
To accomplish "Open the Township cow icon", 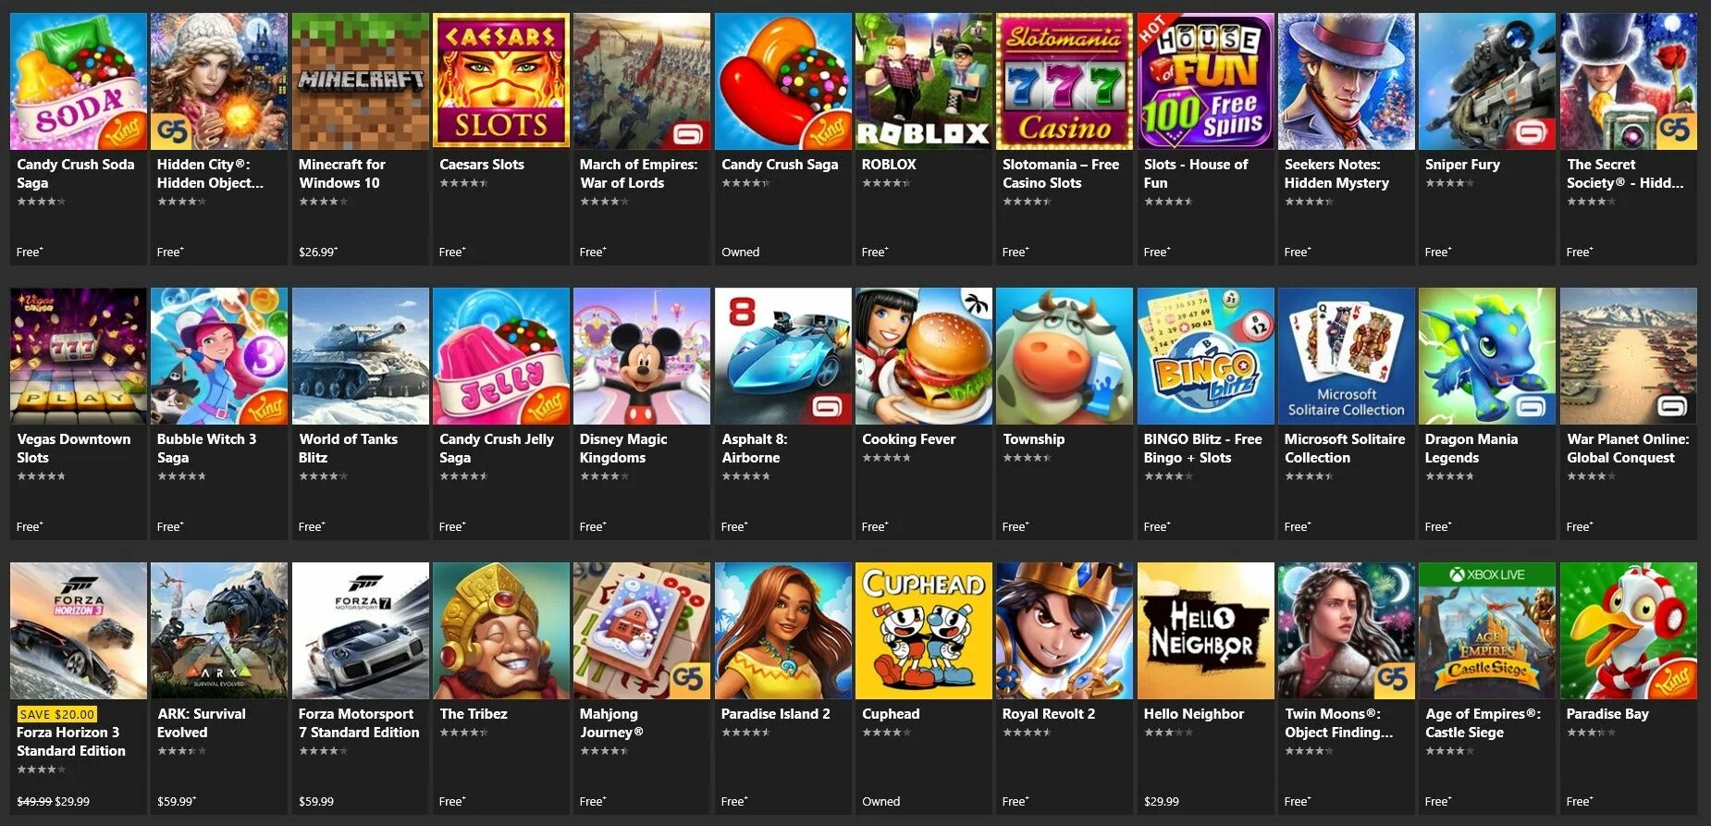I will pyautogui.click(x=1064, y=356).
